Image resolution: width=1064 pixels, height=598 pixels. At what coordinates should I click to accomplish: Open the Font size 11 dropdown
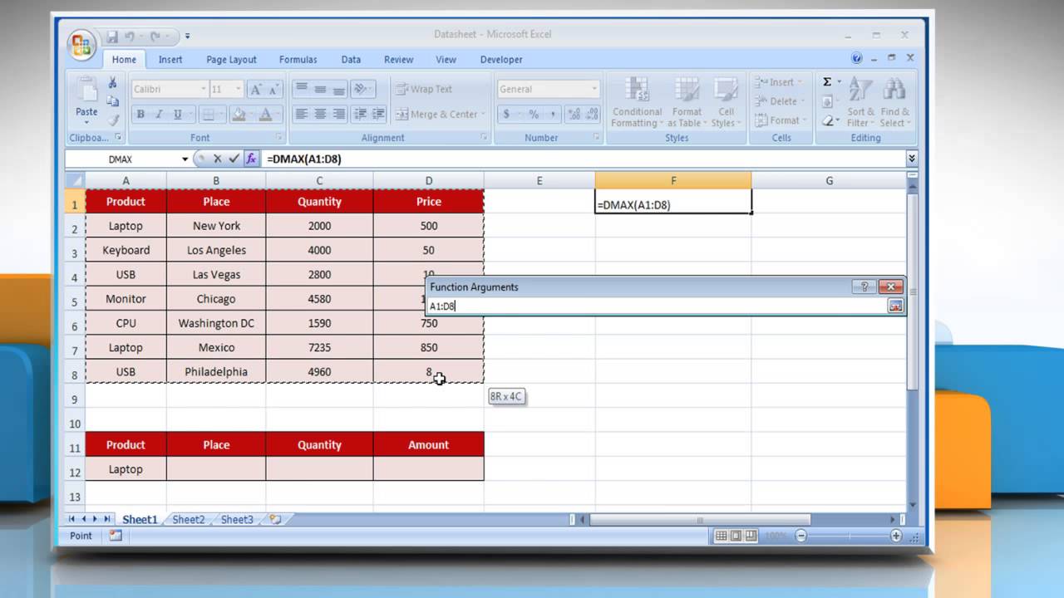pos(238,89)
